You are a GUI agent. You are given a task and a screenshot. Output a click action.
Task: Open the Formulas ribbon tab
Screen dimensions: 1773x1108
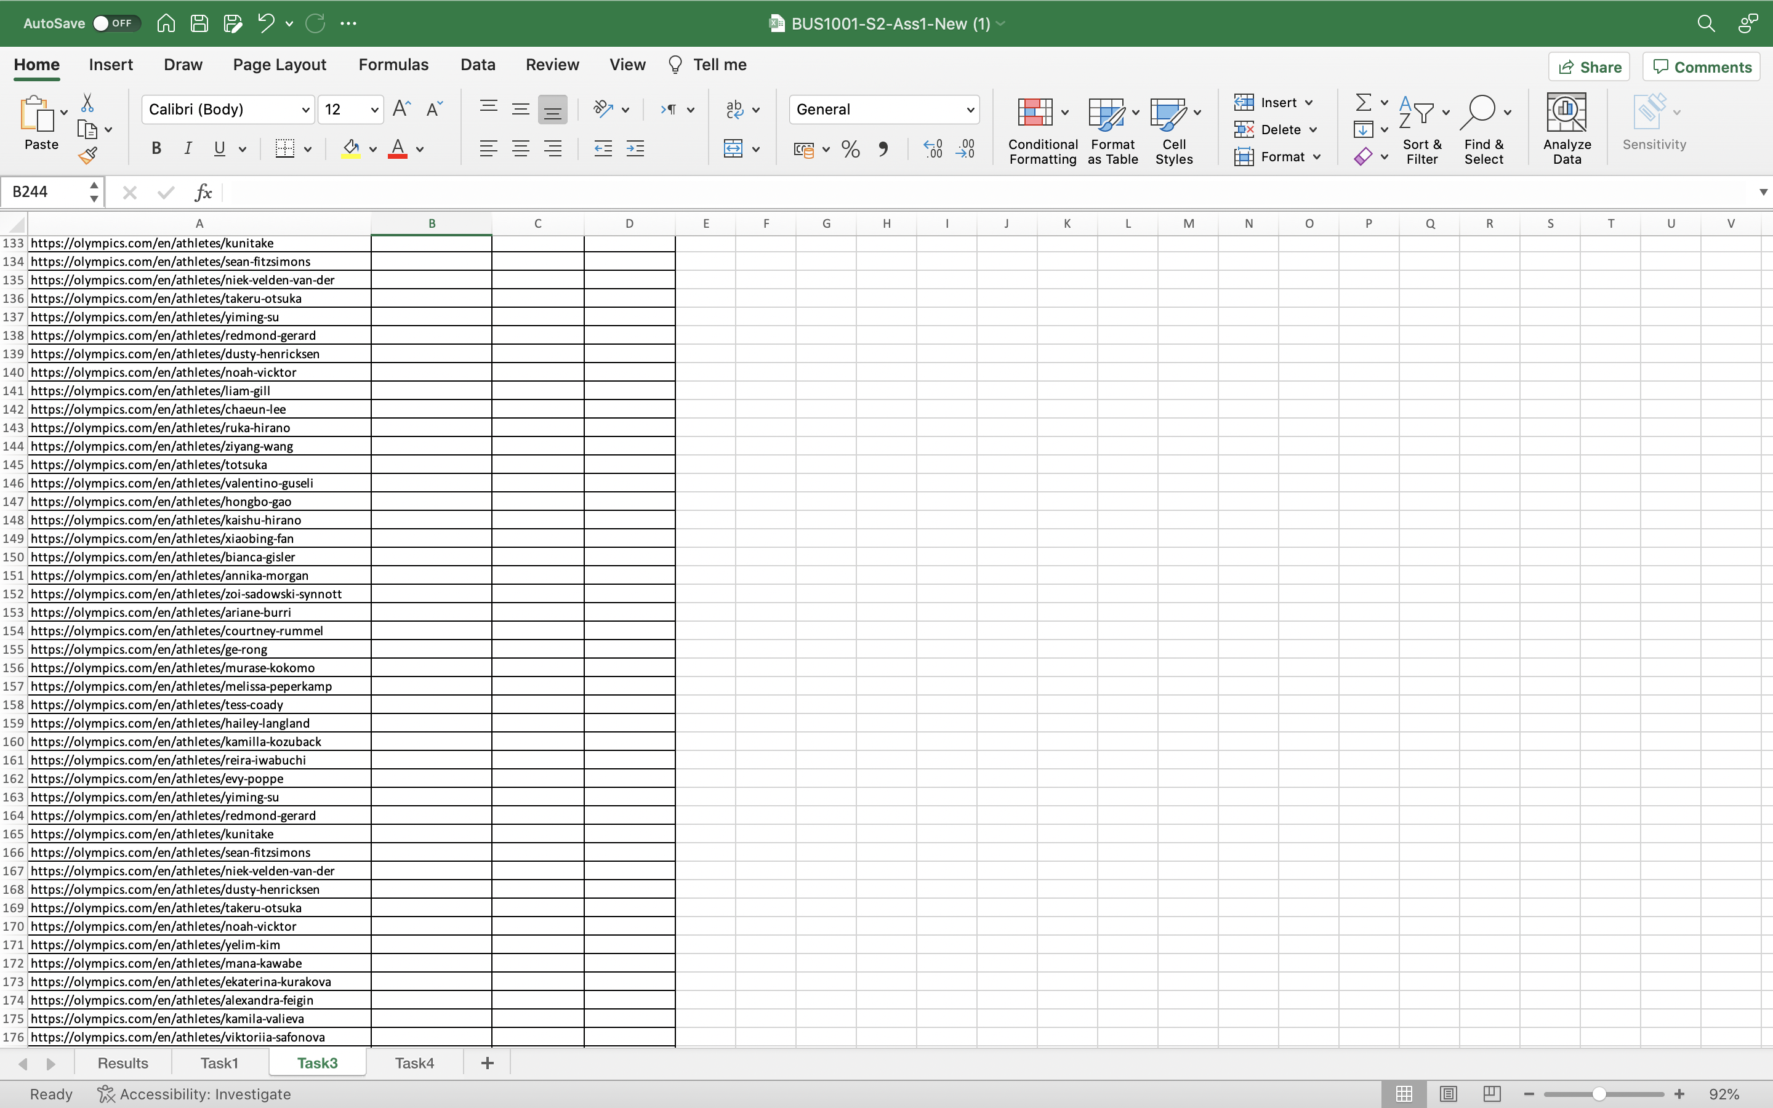click(x=393, y=65)
